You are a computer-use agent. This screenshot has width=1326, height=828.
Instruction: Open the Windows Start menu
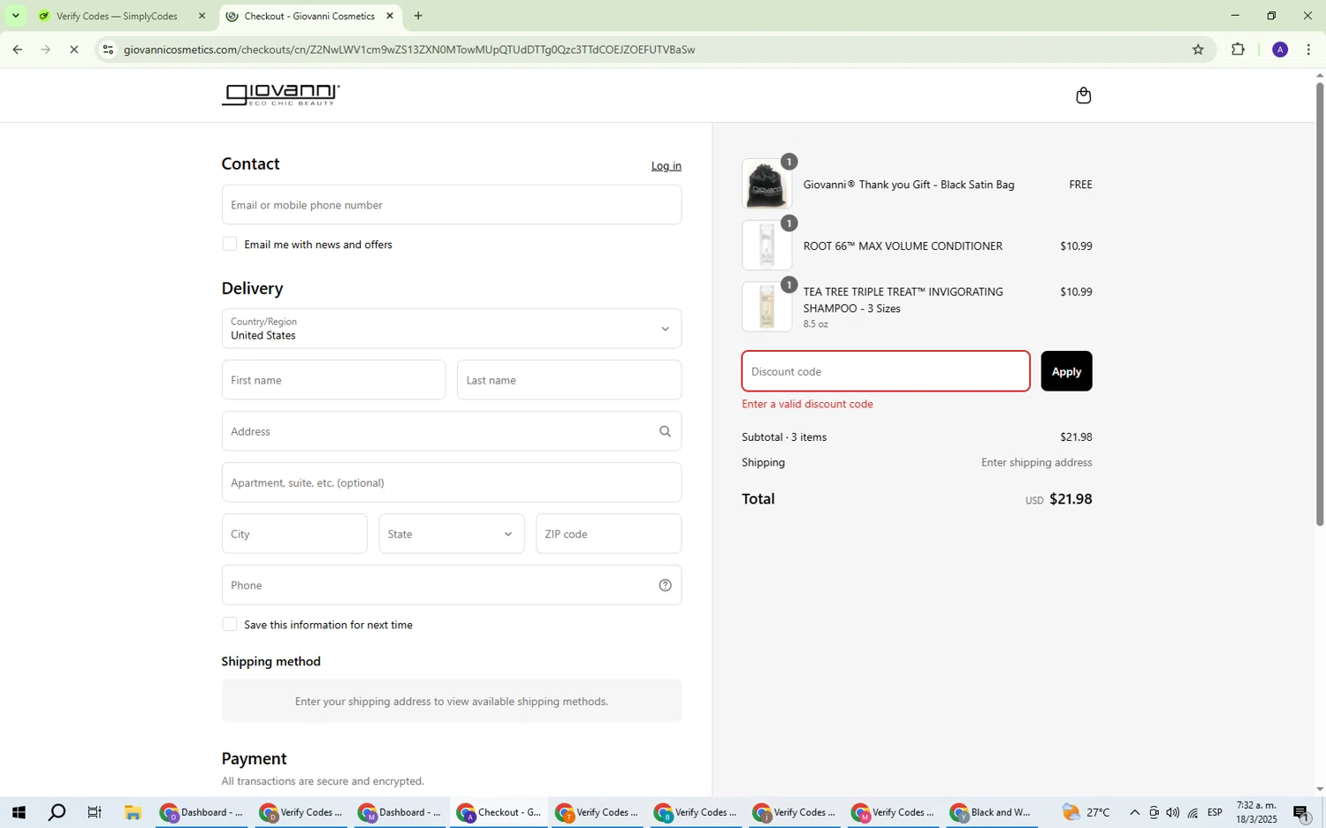18,812
